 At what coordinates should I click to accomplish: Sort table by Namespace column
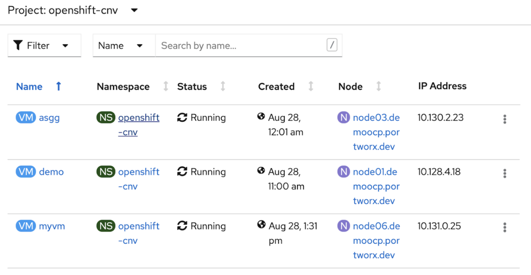pyautogui.click(x=166, y=86)
